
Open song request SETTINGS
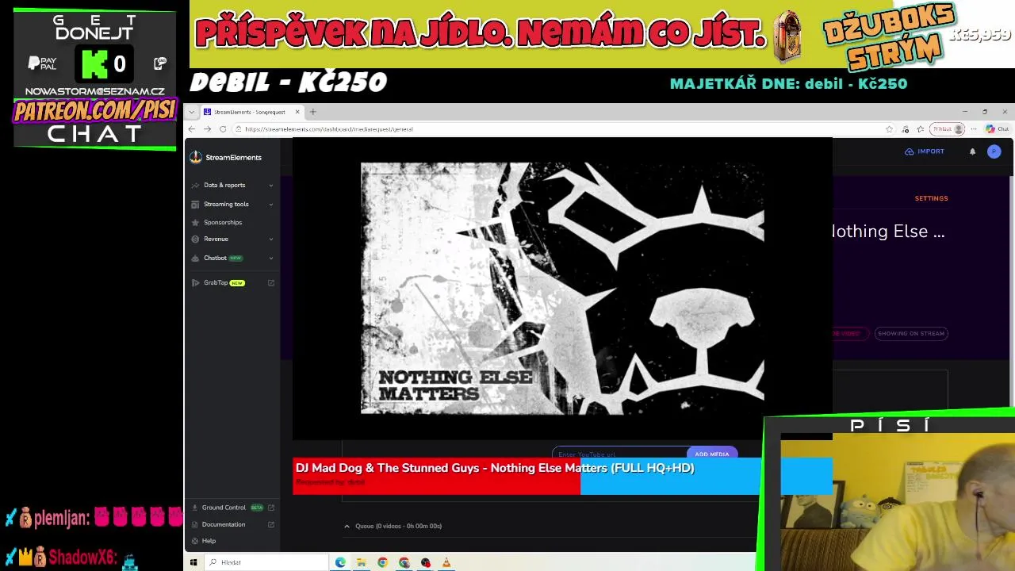pos(931,198)
